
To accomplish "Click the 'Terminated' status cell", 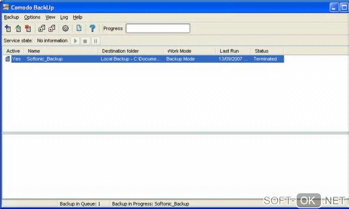I will (265, 59).
